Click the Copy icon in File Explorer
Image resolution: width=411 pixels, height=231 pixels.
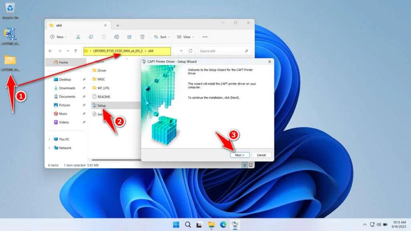pos(91,37)
